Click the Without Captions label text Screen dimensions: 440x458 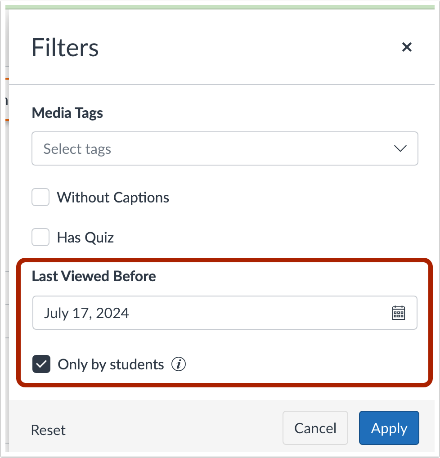click(x=113, y=198)
